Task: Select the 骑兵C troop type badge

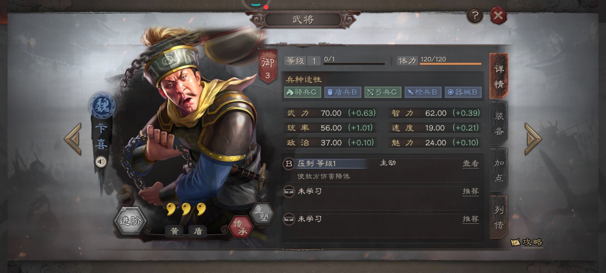Action: [x=302, y=92]
